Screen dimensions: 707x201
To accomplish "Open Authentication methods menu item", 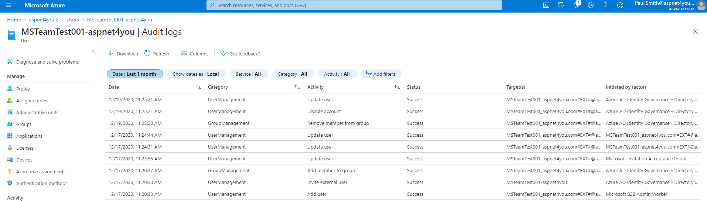I will (x=42, y=183).
